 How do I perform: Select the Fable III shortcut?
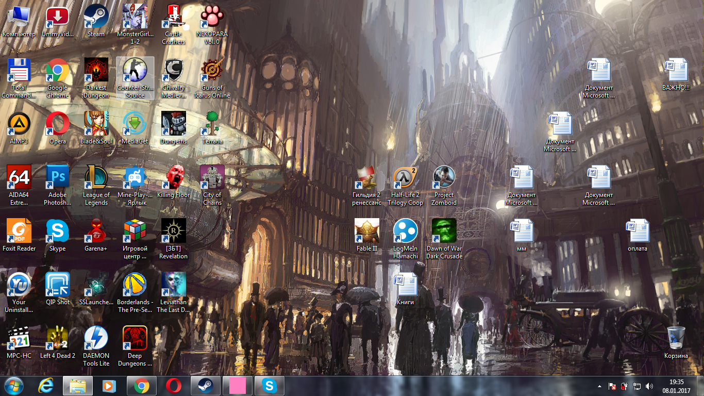click(367, 236)
